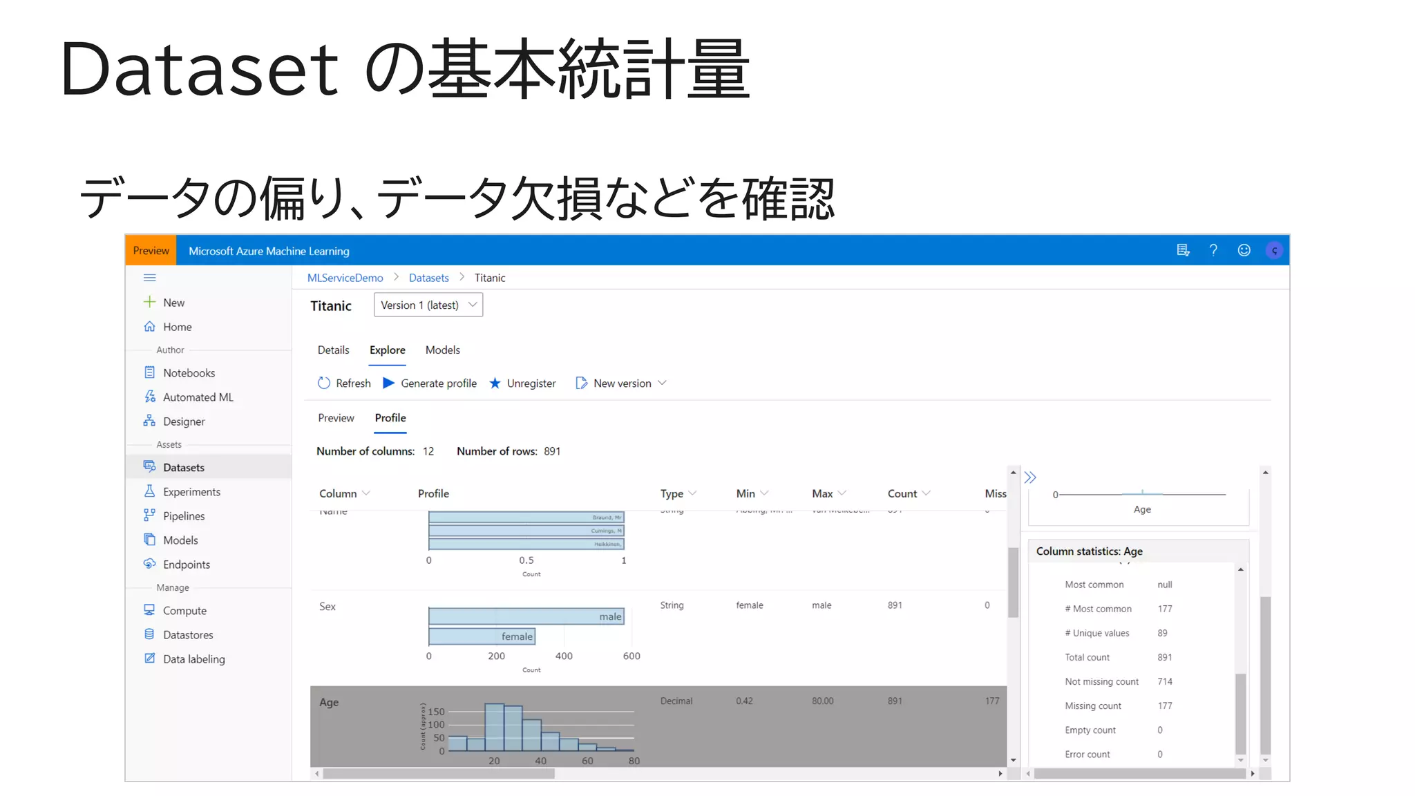The width and height of the screenshot is (1415, 796).
Task: Open the Home icon in sidebar
Action: click(149, 326)
